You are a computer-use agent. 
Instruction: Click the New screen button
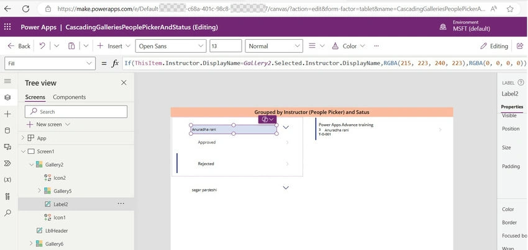coord(48,125)
